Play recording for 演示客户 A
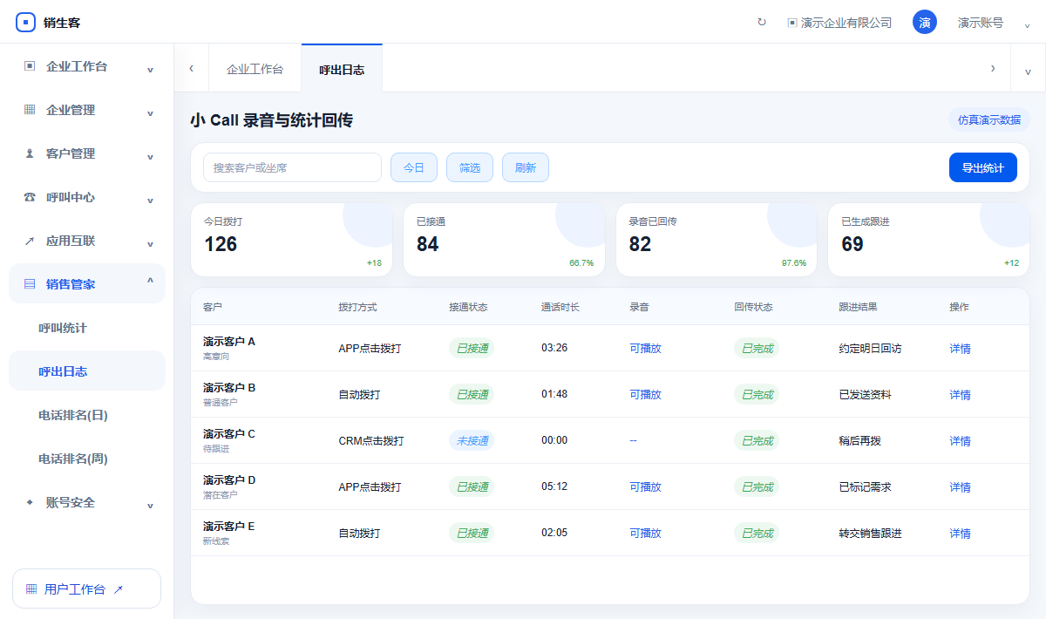This screenshot has height=619, width=1046. tap(645, 349)
